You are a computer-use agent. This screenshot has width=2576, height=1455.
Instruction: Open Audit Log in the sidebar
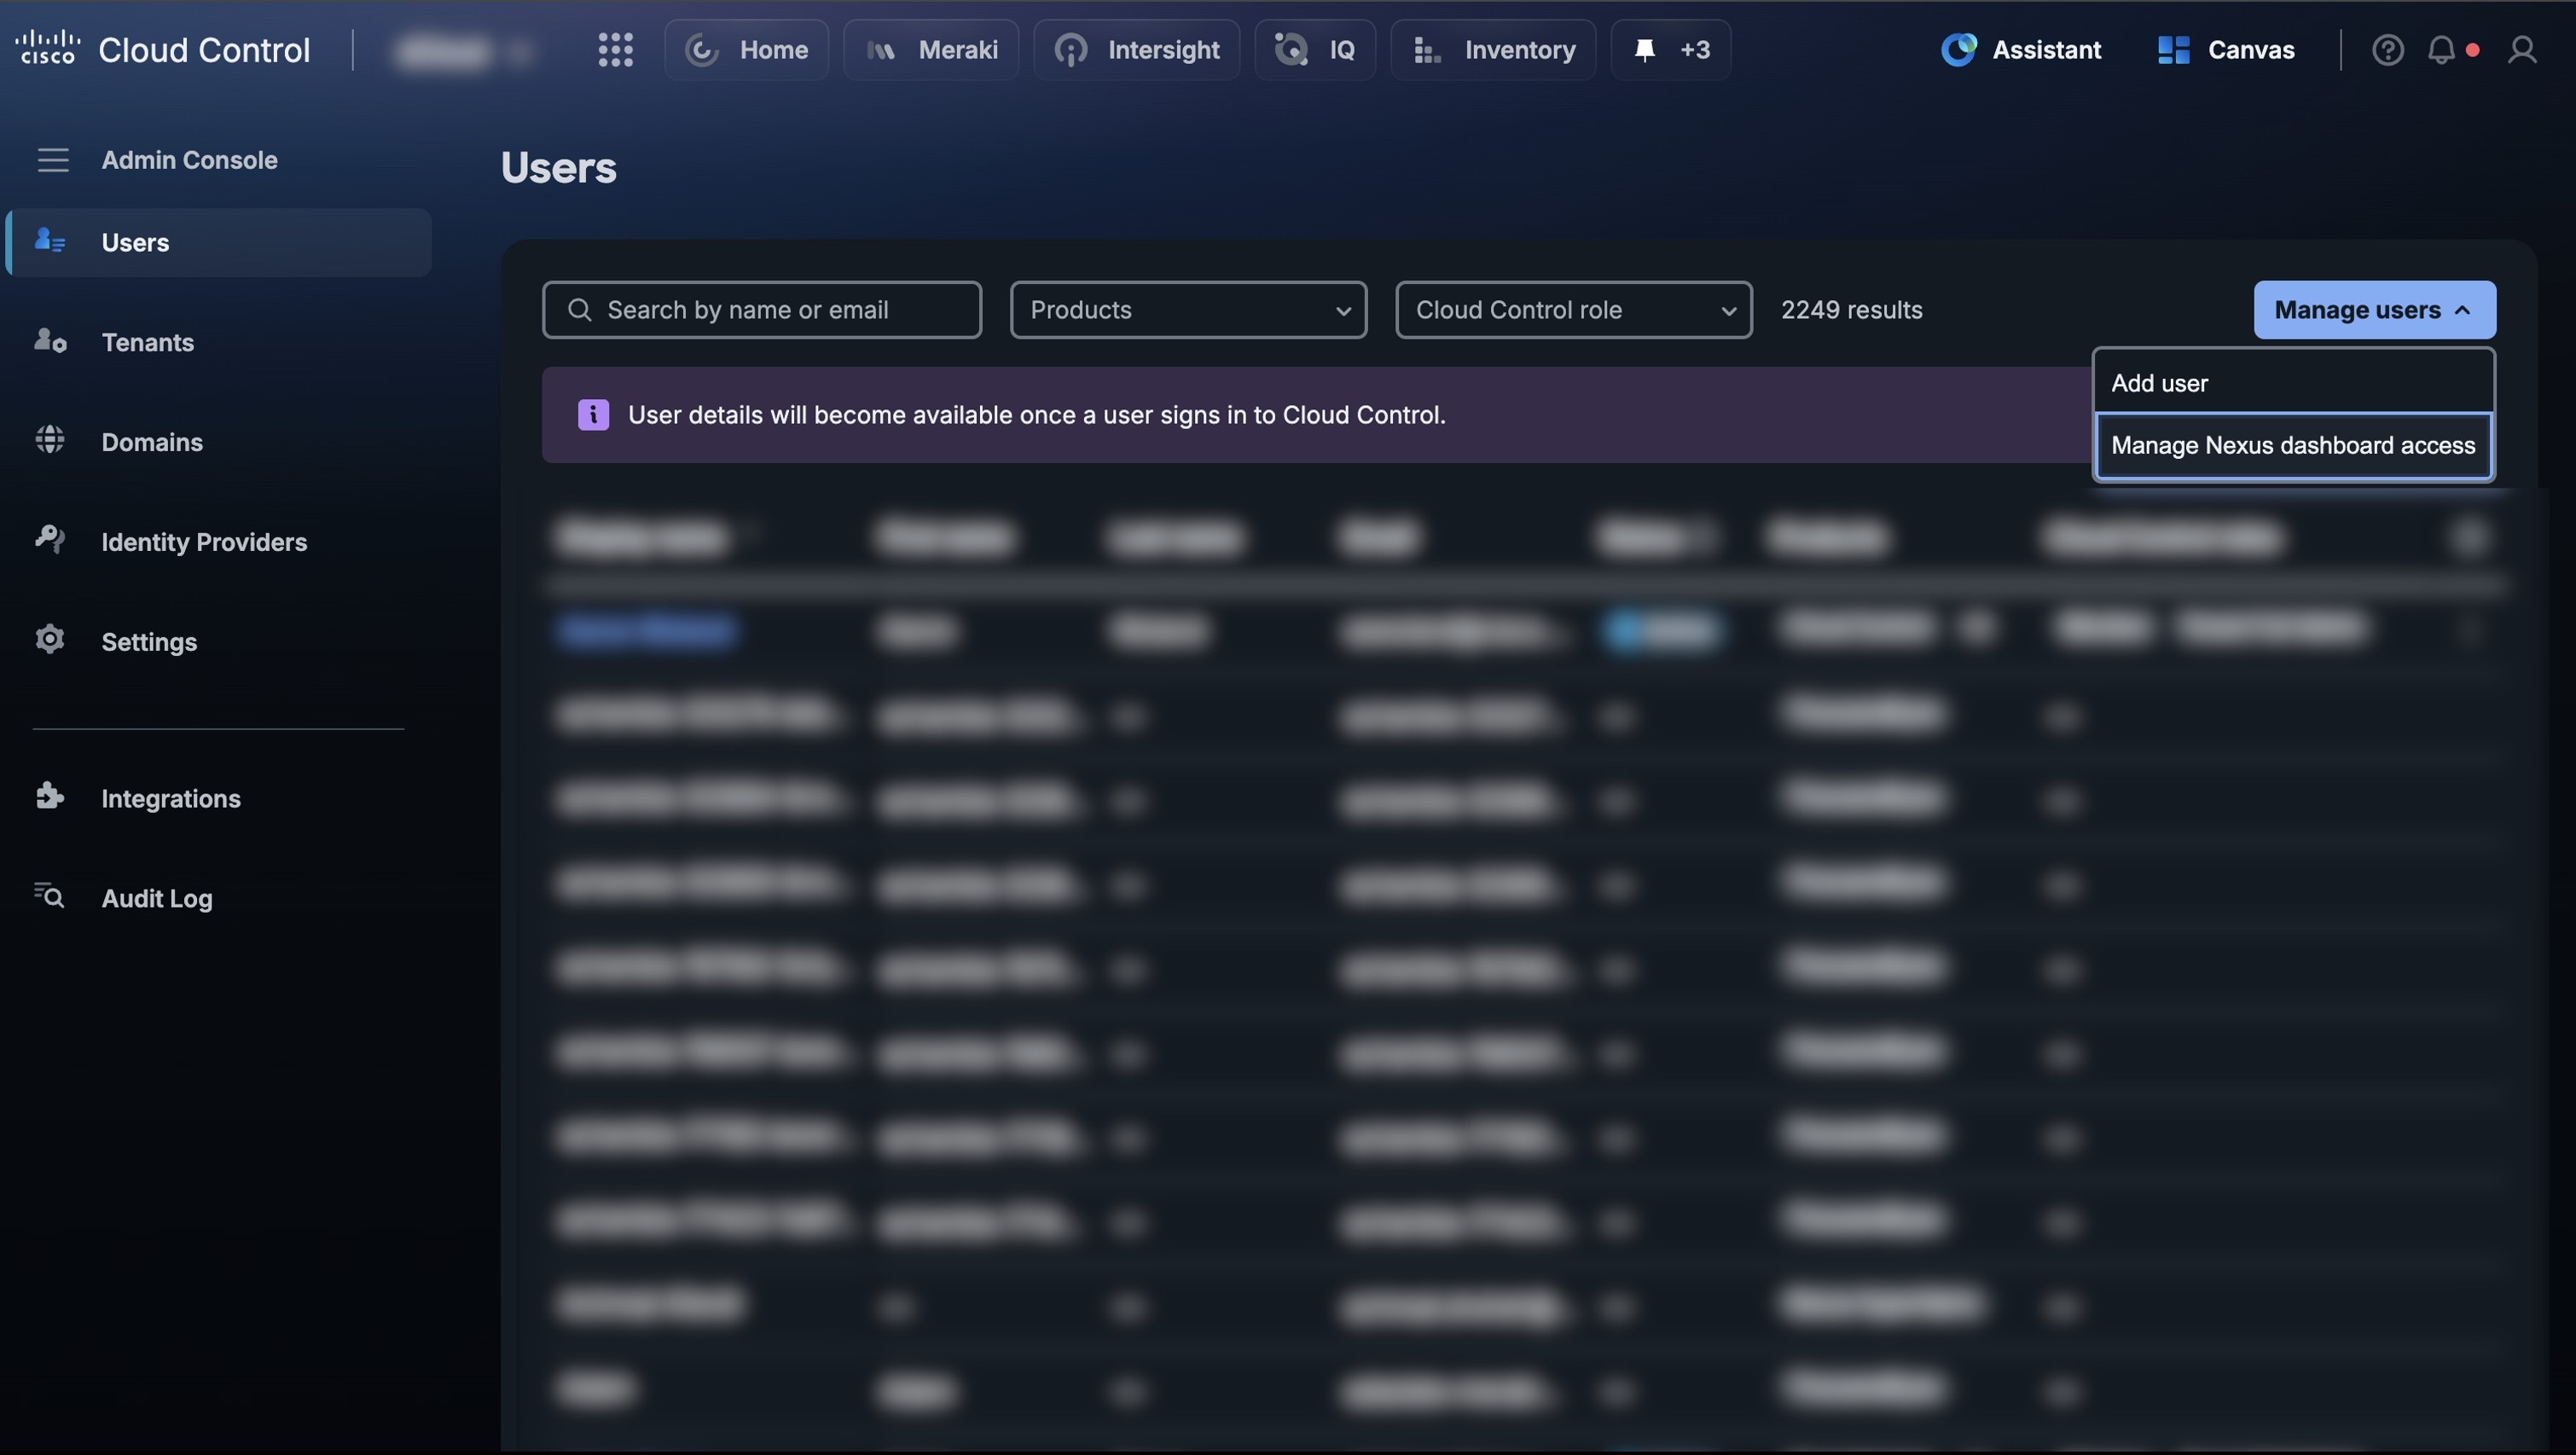219,898
